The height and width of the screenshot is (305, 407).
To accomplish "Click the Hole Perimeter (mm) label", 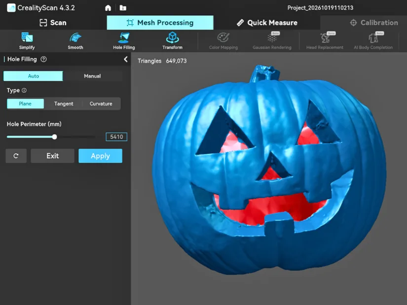I will 34,124.
